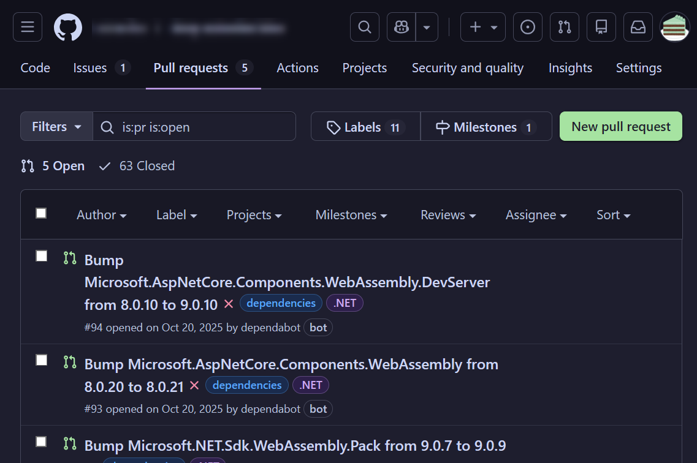The image size is (697, 463).
Task: Show the 5 Open pull requests
Action: [53, 166]
